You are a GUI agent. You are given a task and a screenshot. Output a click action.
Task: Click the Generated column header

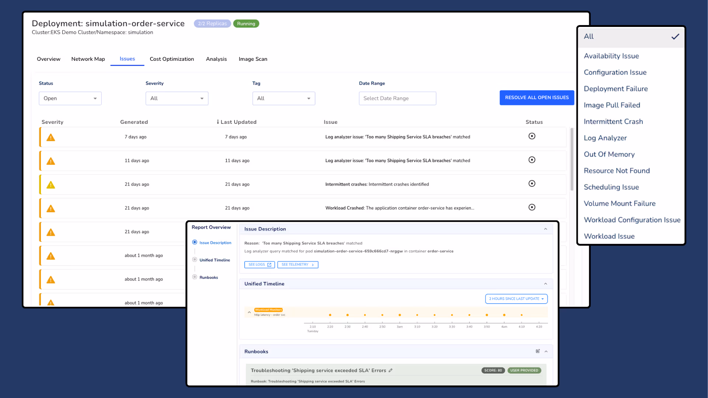[x=134, y=122]
